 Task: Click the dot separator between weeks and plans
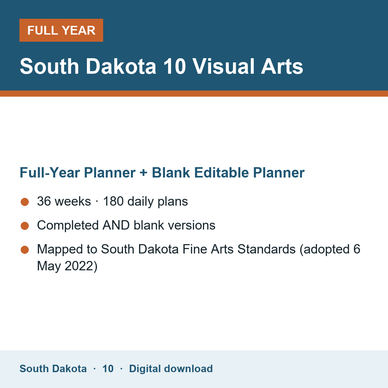coord(97,202)
